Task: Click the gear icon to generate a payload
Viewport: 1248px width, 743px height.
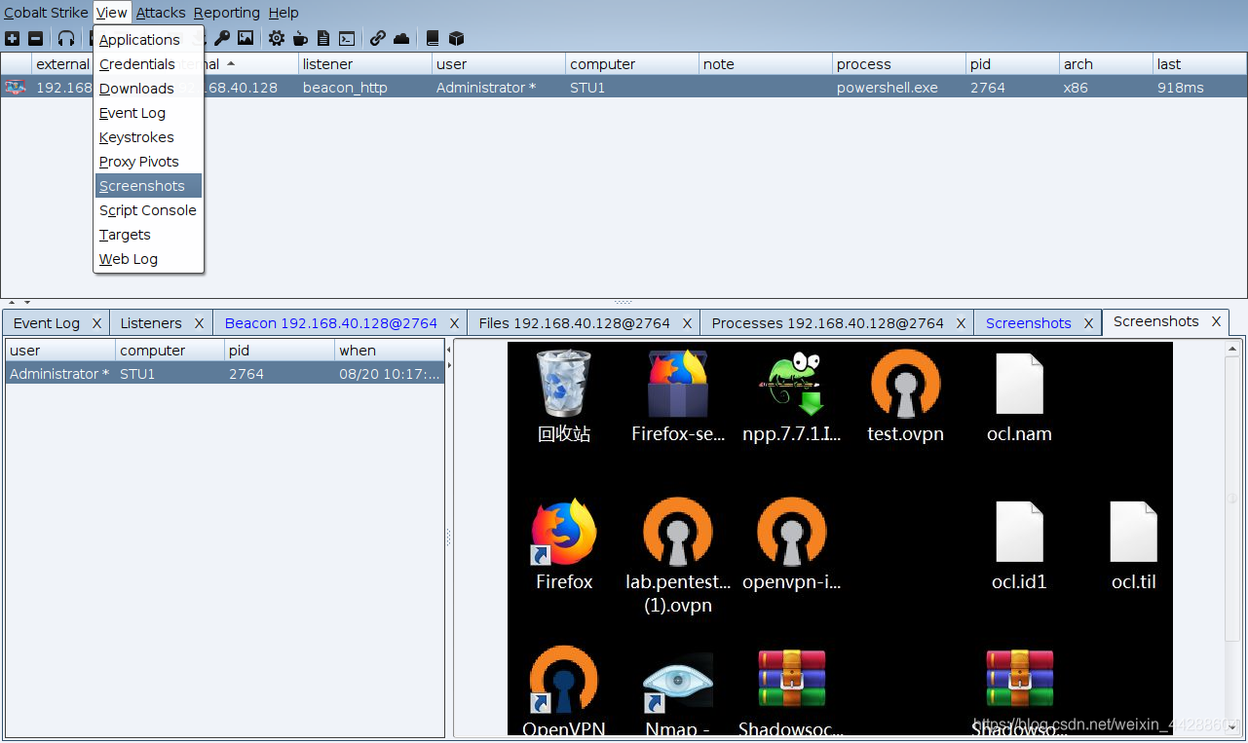Action: tap(277, 39)
